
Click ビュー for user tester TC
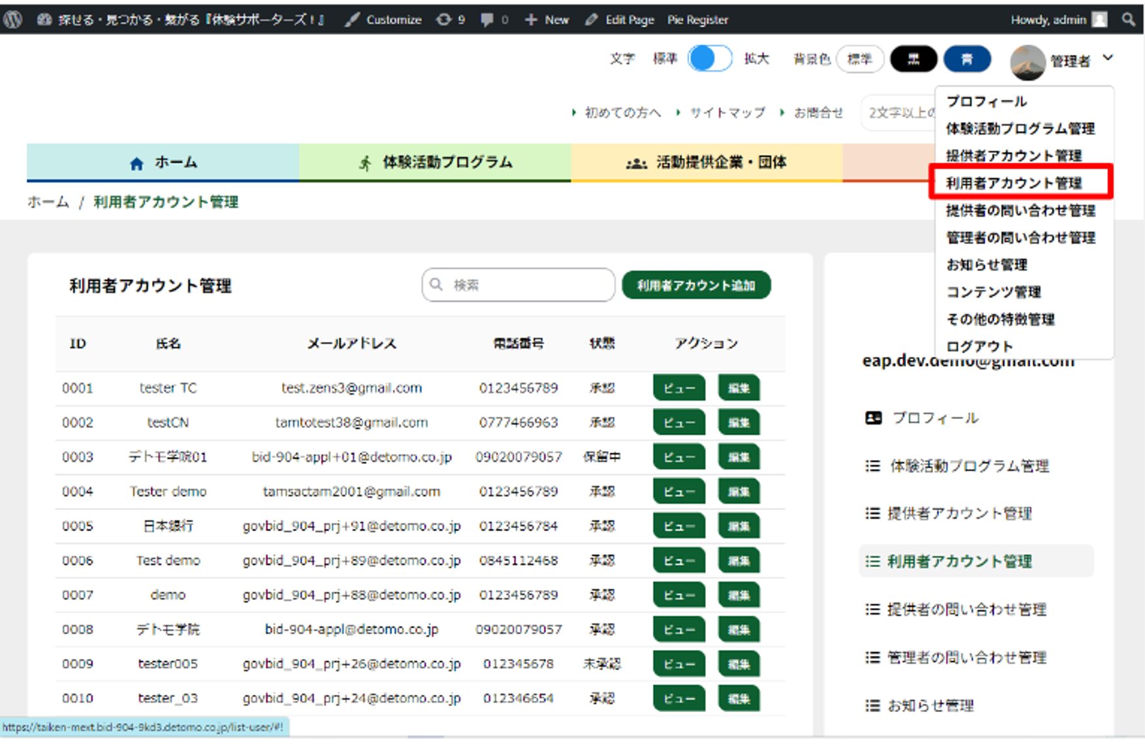[x=679, y=388]
